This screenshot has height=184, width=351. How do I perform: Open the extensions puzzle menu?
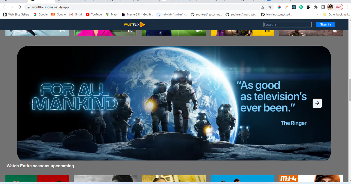coord(316,7)
